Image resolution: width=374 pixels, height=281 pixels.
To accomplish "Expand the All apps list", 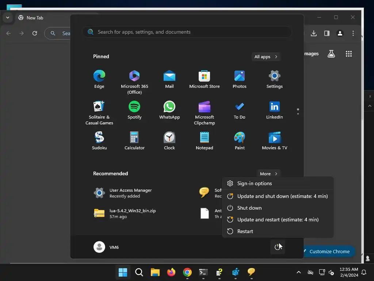I will click(266, 57).
